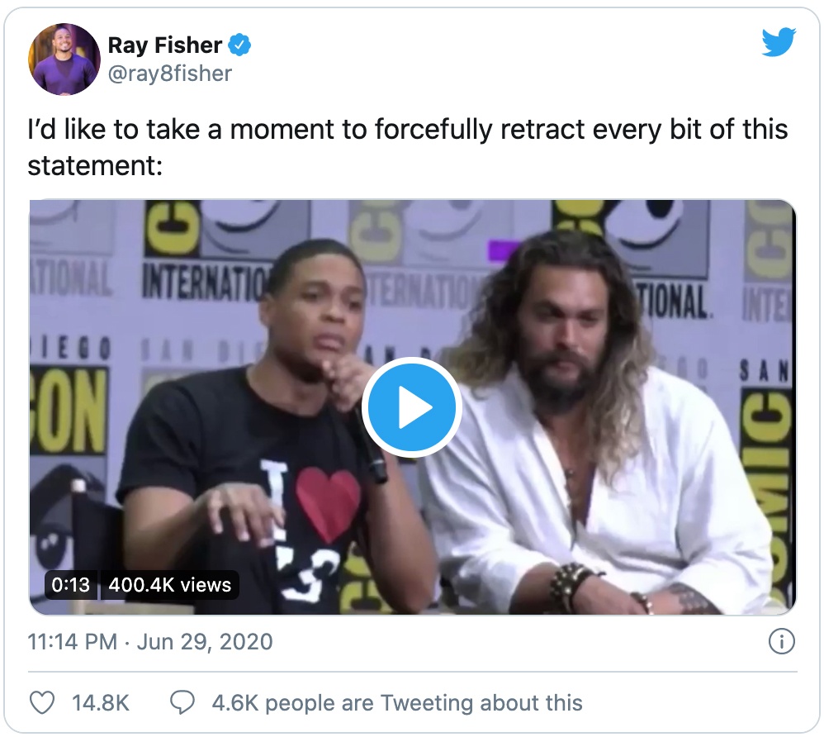
Task: Click the 400.4K views label
Action: 169,585
